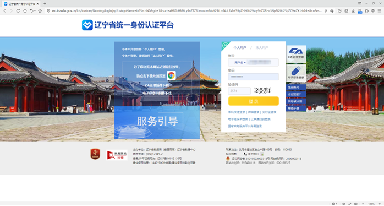Switch to the 个人用户 tab
This screenshot has height=206, width=384.
(240, 47)
